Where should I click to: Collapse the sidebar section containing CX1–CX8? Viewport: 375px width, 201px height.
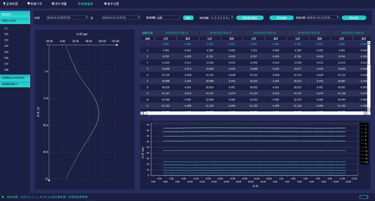tap(15, 21)
